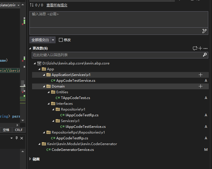Click the editor horizontal scroll right arrow

tap(17, 125)
